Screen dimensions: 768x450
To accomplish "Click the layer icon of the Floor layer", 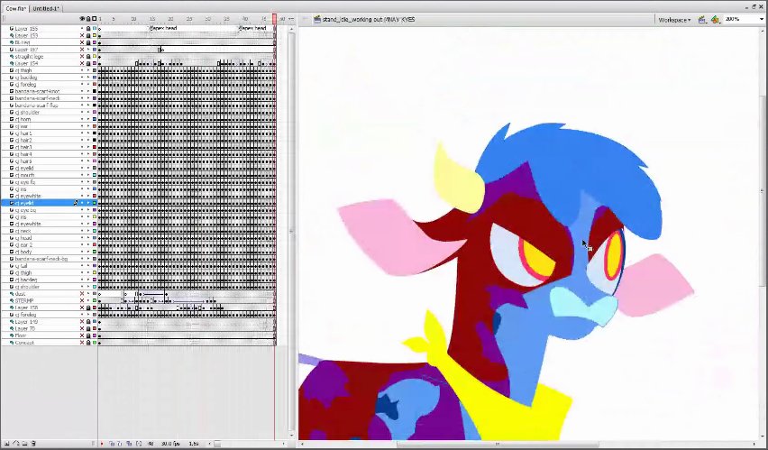I will pos(11,335).
